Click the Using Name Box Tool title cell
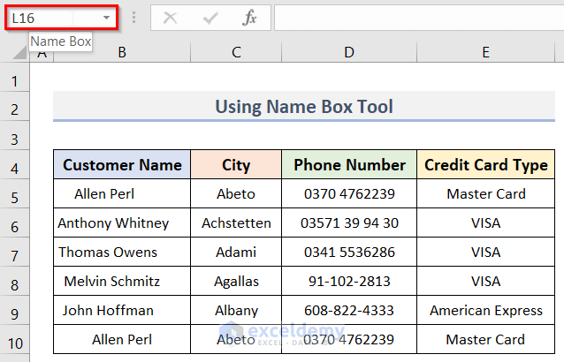564x362 pixels. pos(304,107)
